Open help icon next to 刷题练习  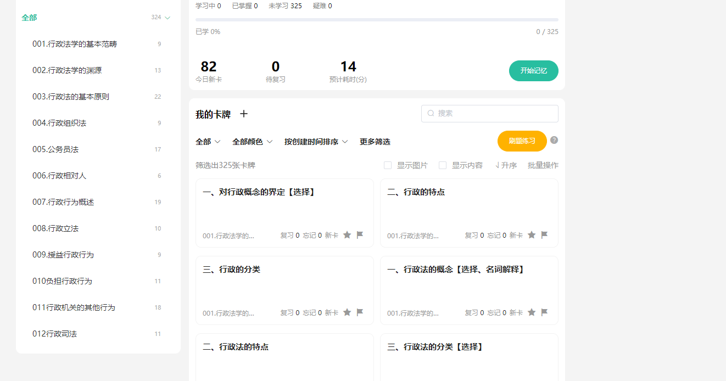[554, 140]
